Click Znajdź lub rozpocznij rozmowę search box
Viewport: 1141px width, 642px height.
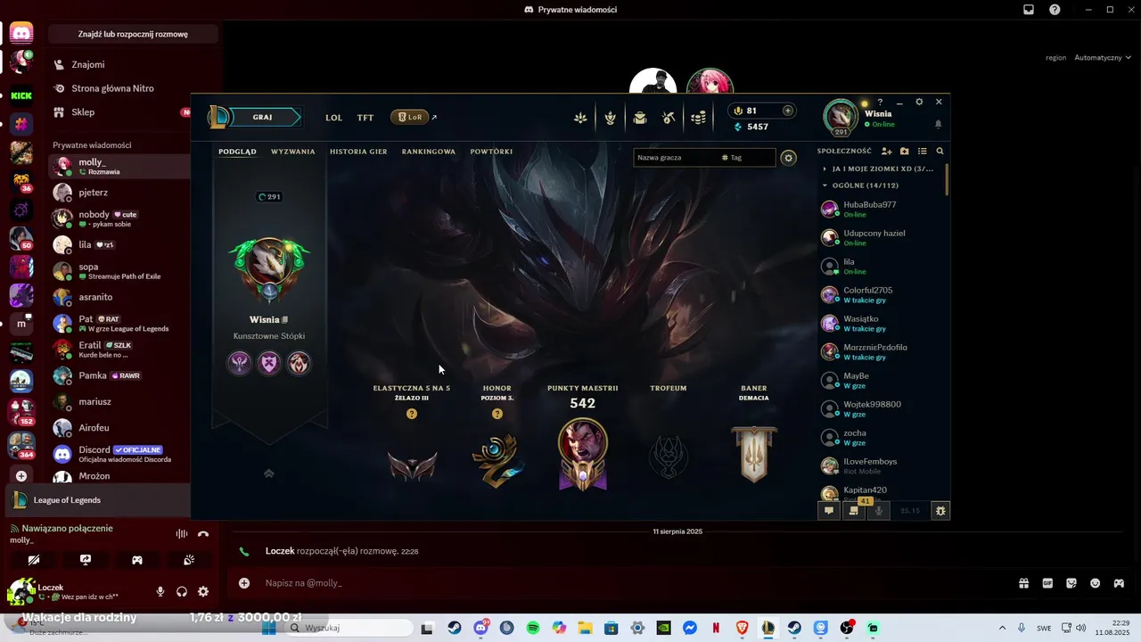(133, 34)
